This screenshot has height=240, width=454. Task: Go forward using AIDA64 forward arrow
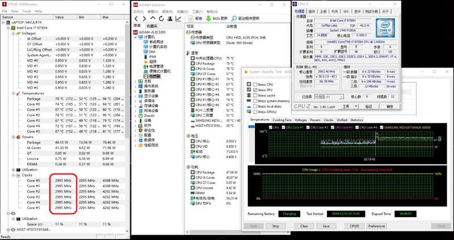click(144, 19)
